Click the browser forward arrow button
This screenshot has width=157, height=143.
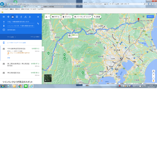click(5, 4)
